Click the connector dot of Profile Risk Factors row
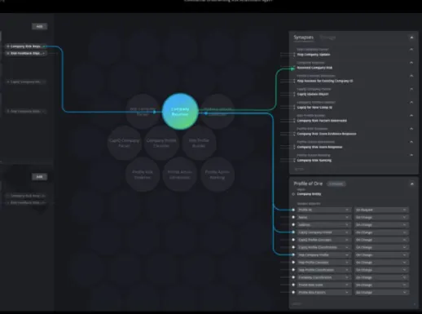The width and height of the screenshot is (422, 314). [293, 292]
